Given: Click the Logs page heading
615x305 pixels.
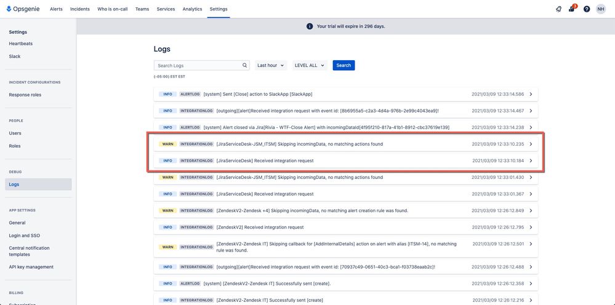Looking at the screenshot, I should (x=162, y=49).
